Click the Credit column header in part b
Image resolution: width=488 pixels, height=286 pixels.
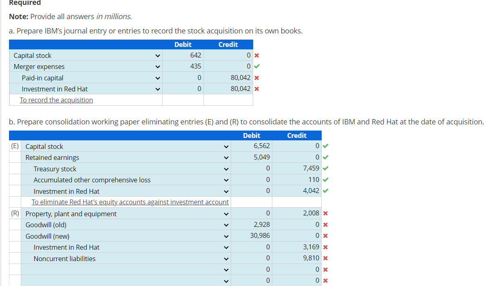pyautogui.click(x=297, y=135)
